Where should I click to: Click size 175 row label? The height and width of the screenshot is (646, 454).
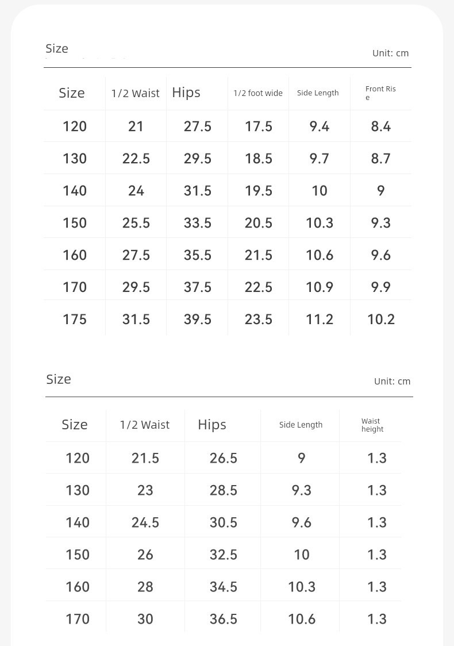pyautogui.click(x=75, y=320)
